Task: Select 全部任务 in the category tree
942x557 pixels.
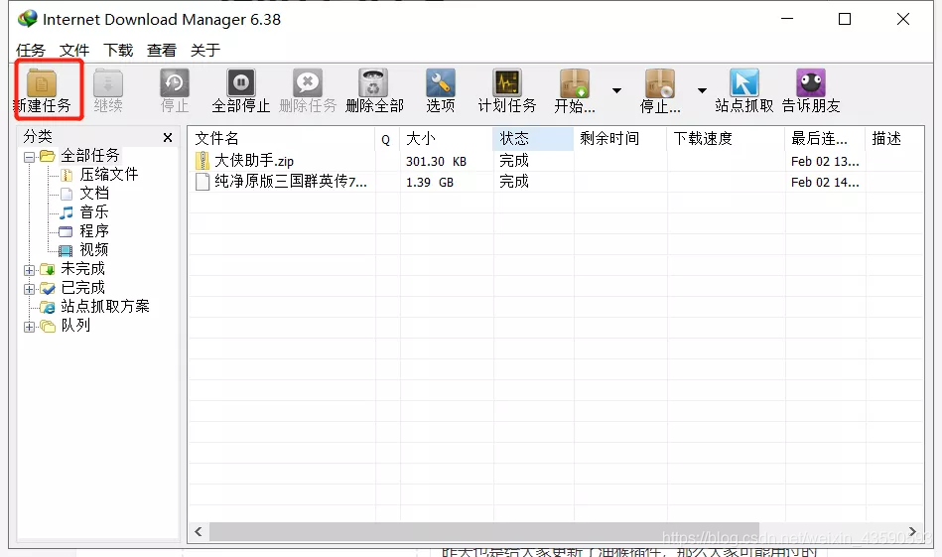Action: 90,156
